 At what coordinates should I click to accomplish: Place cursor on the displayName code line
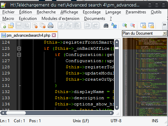tap(84, 92)
